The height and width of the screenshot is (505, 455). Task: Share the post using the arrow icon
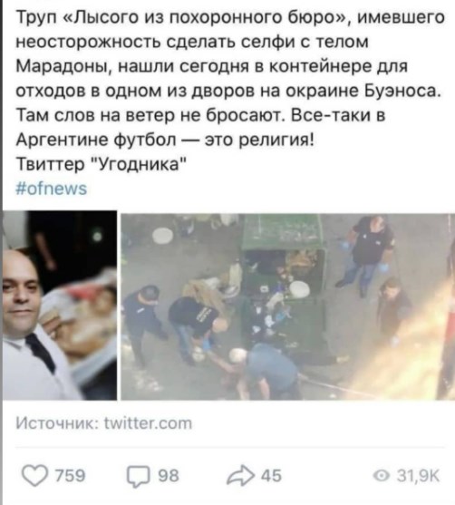239,475
